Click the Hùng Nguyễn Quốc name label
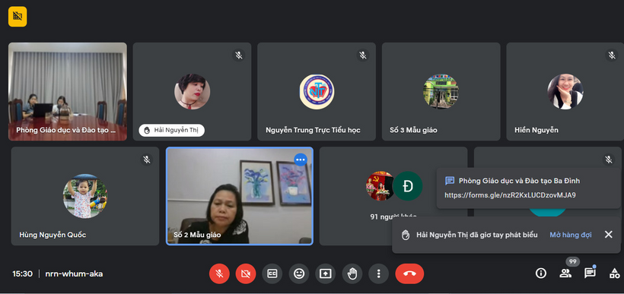624x294 pixels. (53, 235)
